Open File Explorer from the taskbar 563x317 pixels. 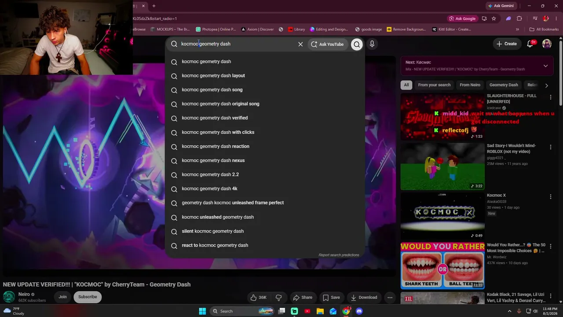[x=320, y=311]
